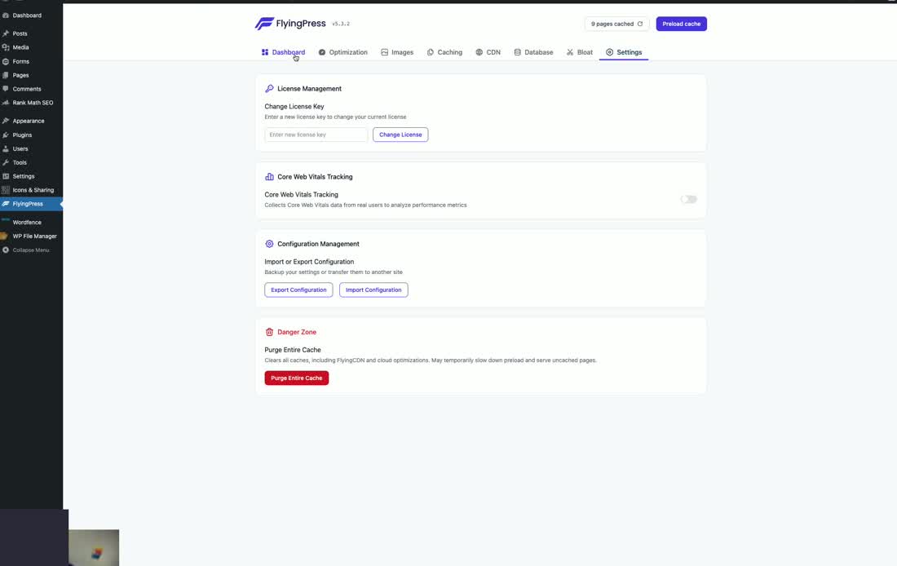Click the Bloat tab scissors icon
Screen dimensions: 897x566
coord(570,52)
